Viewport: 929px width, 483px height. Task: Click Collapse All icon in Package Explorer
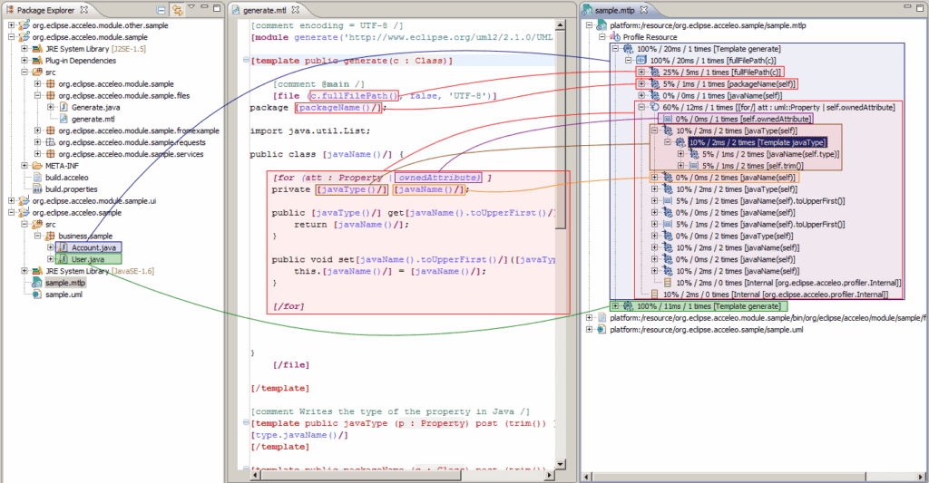pos(161,10)
